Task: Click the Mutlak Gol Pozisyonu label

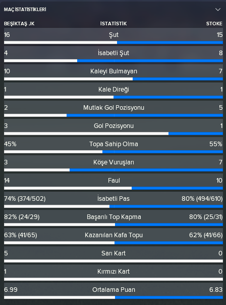Action: 114,108
